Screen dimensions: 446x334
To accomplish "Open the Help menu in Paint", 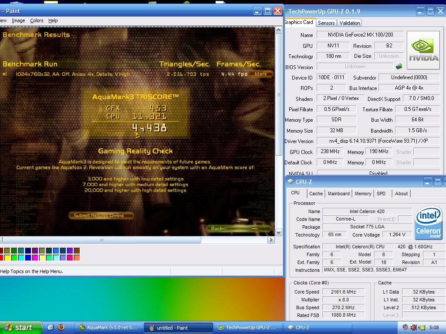I will [x=53, y=20].
